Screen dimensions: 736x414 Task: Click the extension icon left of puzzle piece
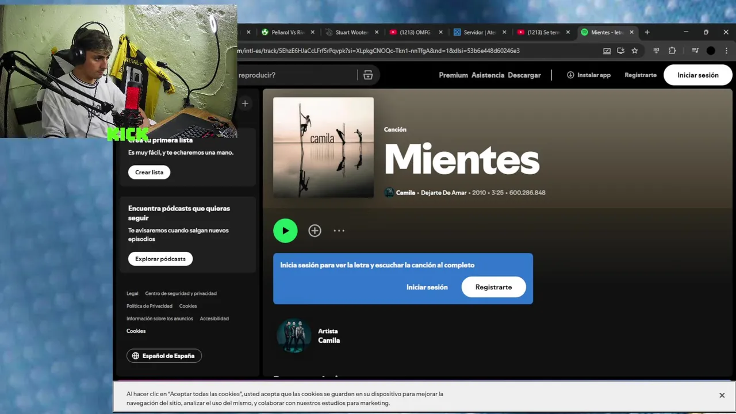click(656, 51)
